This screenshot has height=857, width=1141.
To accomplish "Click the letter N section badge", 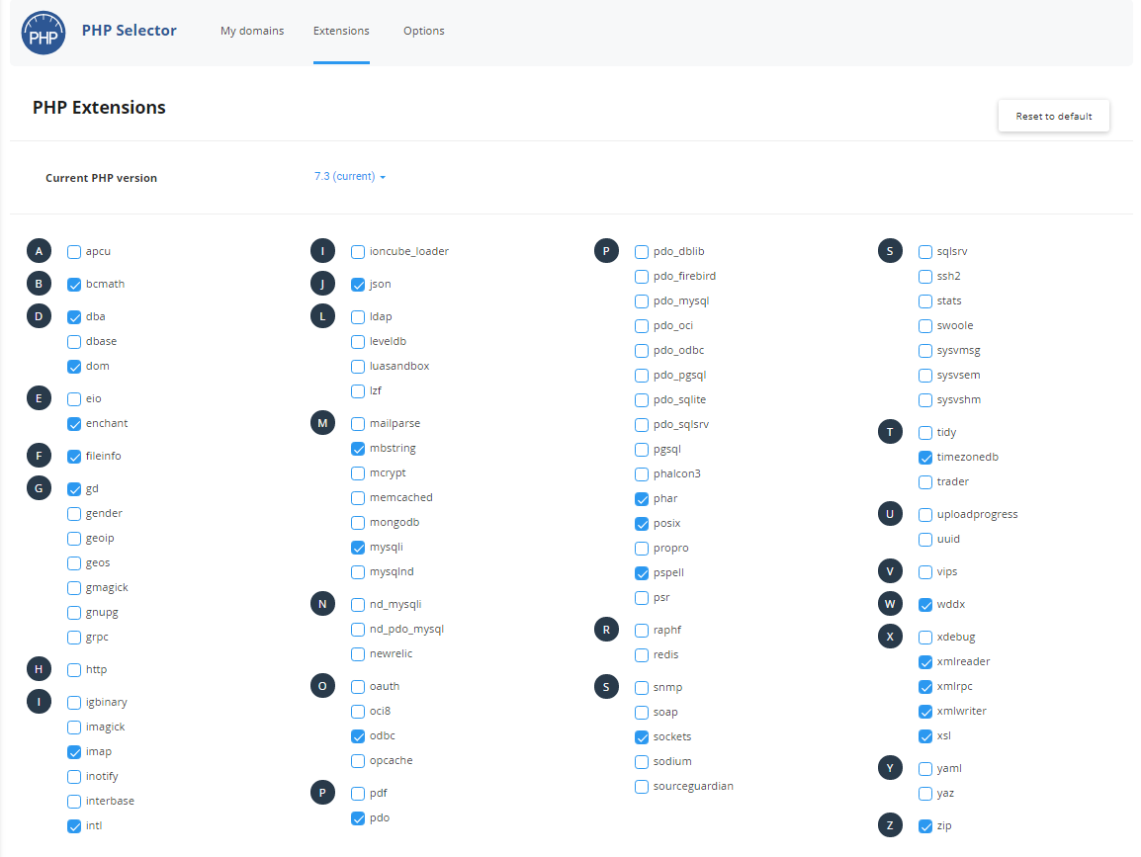I will coord(323,604).
